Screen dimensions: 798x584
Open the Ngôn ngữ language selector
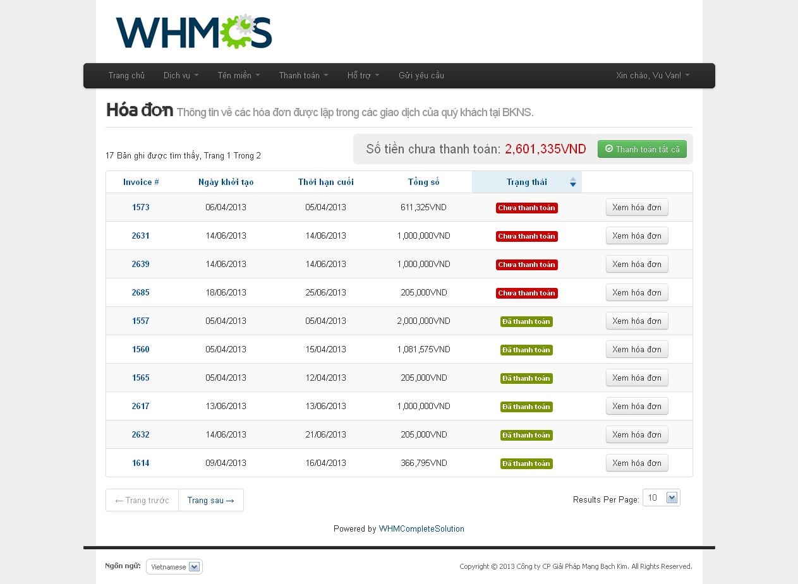pos(174,567)
